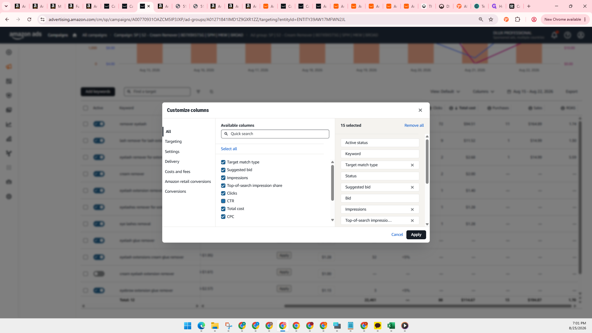This screenshot has width=592, height=333.
Task: Select Keyword item in selected list
Action: click(380, 154)
